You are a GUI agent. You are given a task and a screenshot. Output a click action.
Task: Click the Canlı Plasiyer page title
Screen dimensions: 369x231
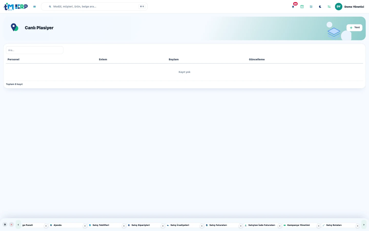(39, 28)
